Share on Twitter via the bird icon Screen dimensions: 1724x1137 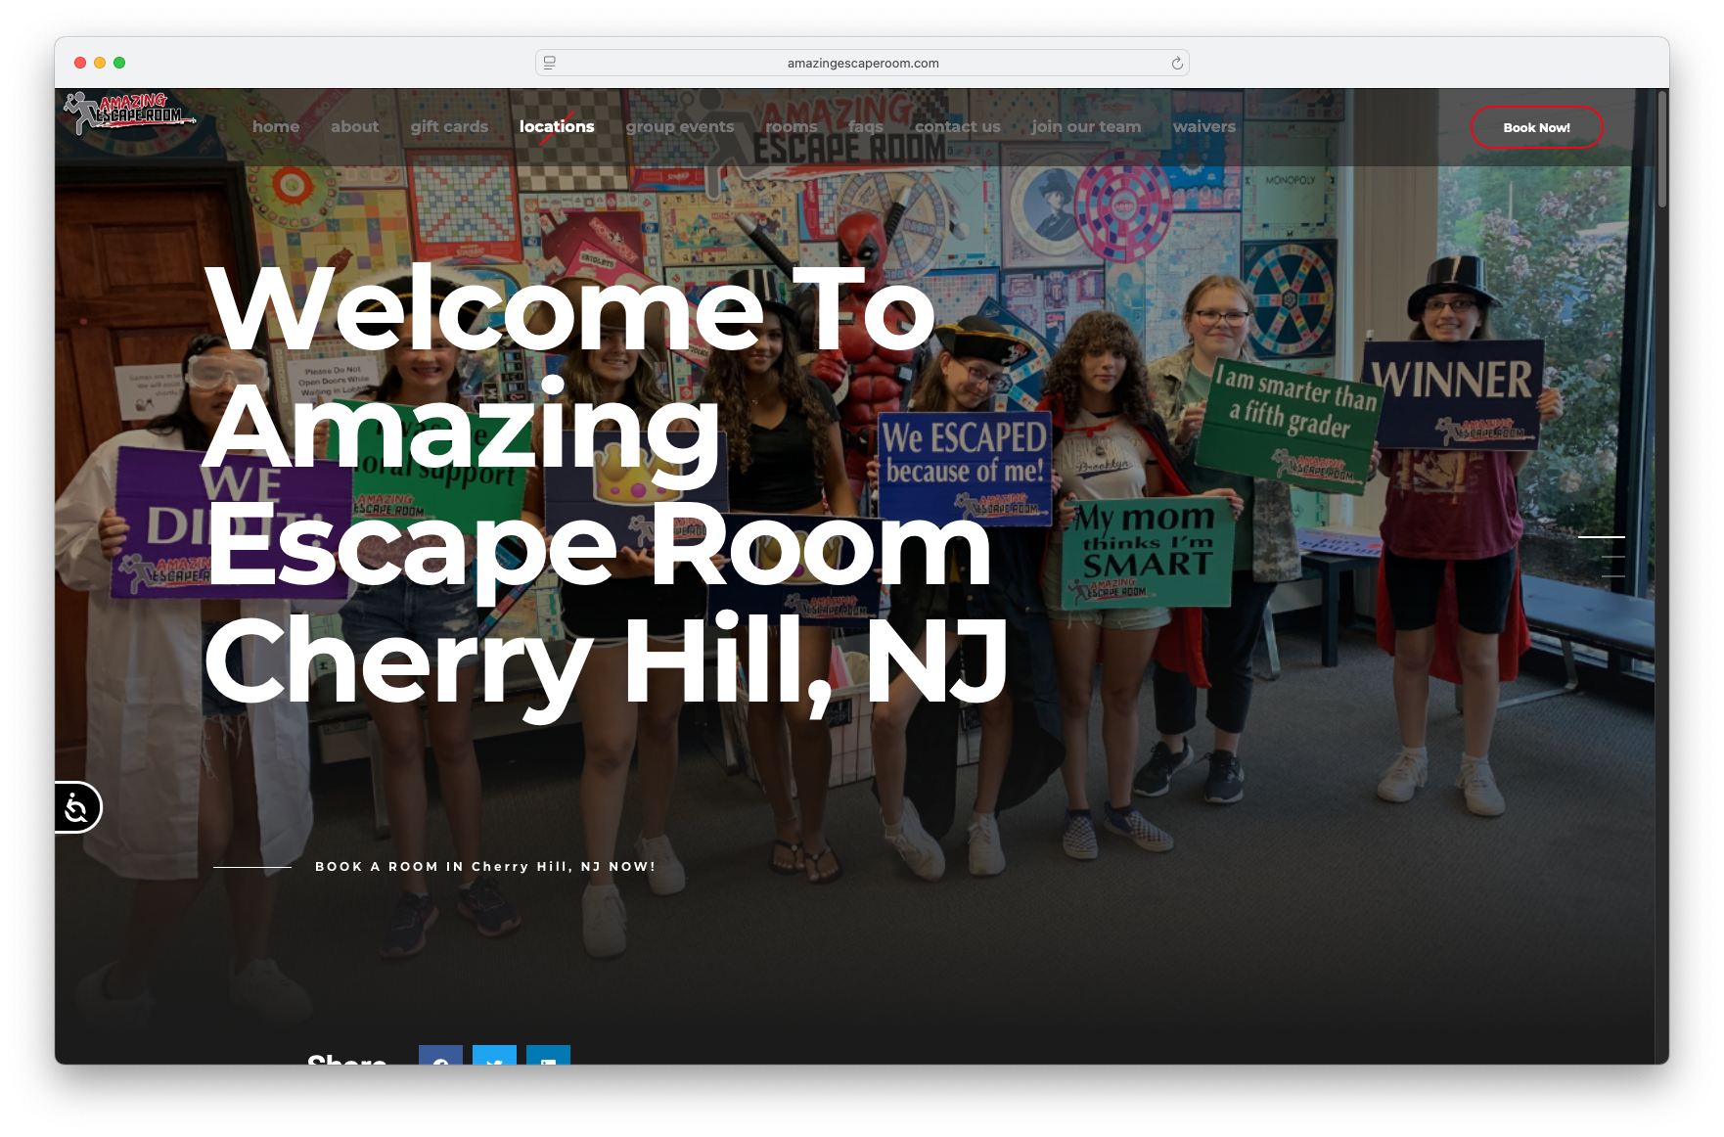tap(494, 1055)
